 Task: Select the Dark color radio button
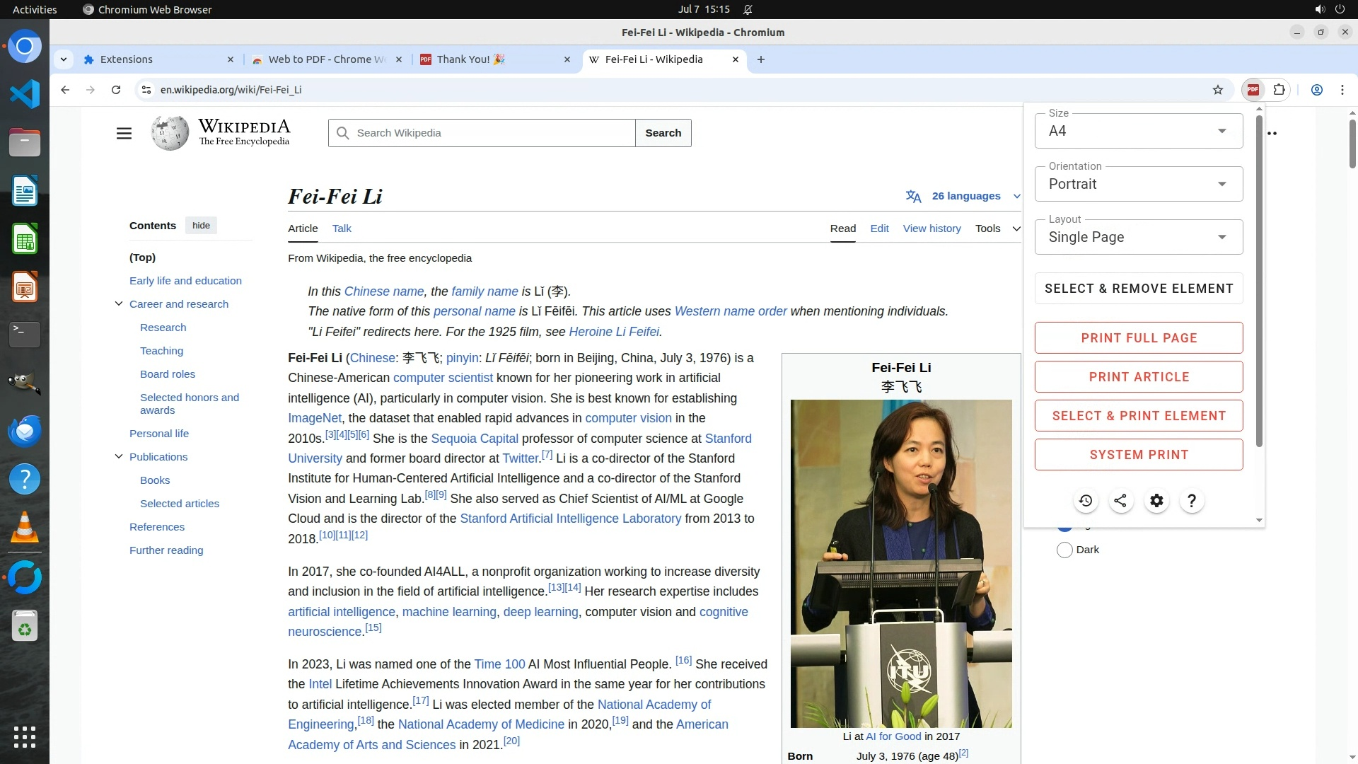(1064, 550)
